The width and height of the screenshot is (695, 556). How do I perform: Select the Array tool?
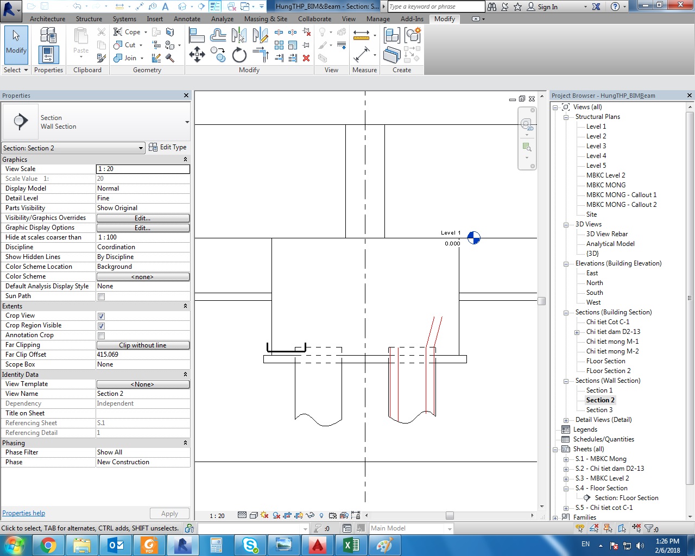[279, 45]
